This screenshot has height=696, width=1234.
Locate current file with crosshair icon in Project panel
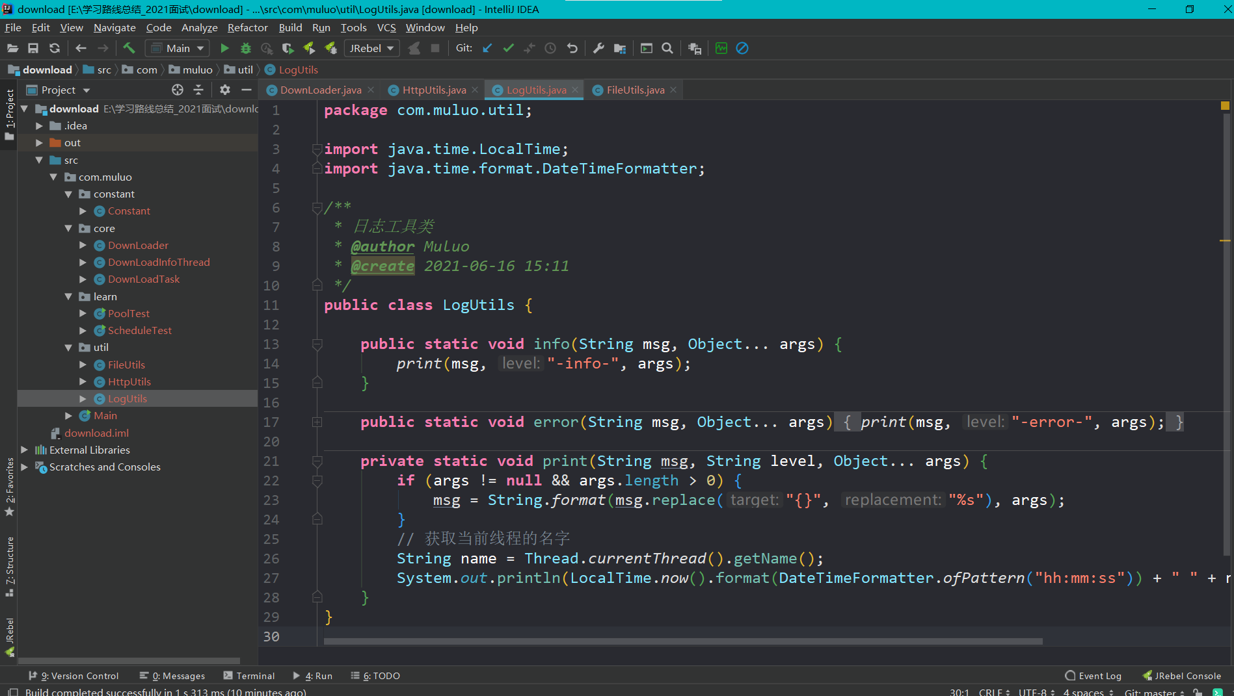[178, 90]
